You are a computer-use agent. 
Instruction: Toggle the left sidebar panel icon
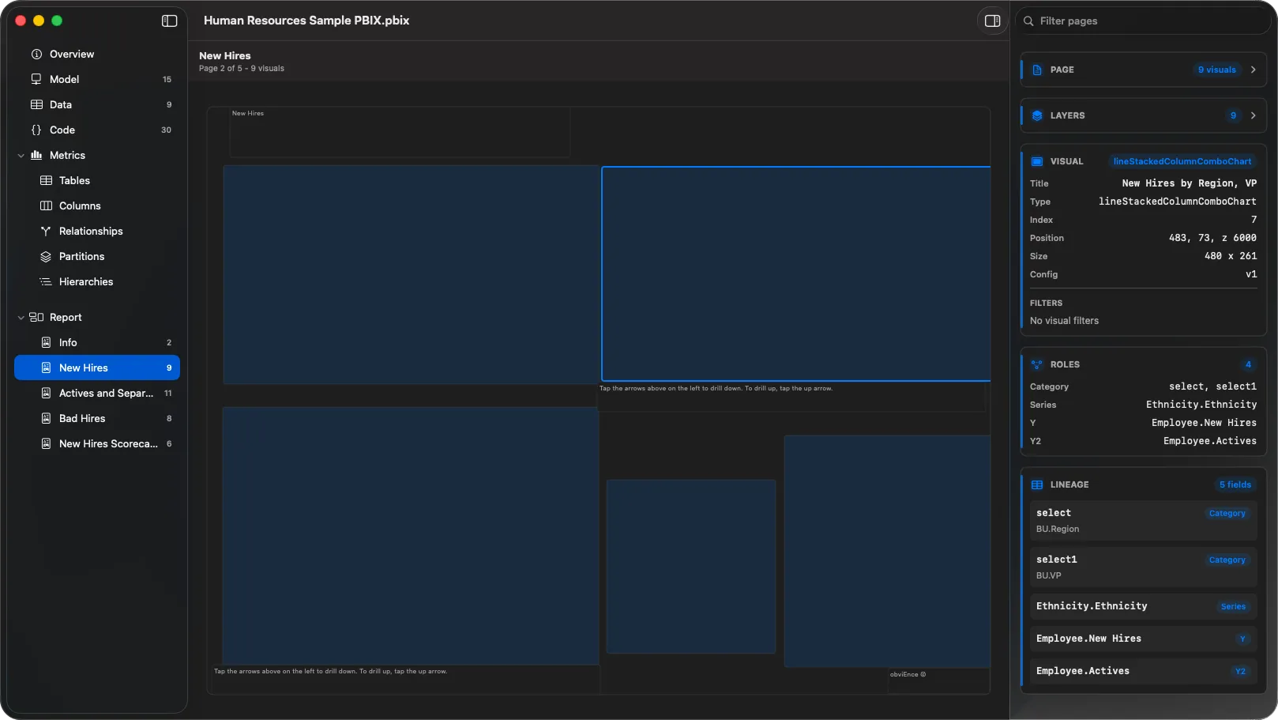coord(169,21)
